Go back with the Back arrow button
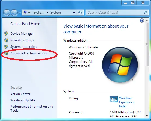The image size is (151, 121). (x=7, y=13)
